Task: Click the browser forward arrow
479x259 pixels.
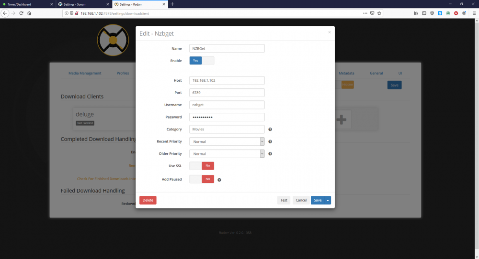Action: [x=13, y=13]
